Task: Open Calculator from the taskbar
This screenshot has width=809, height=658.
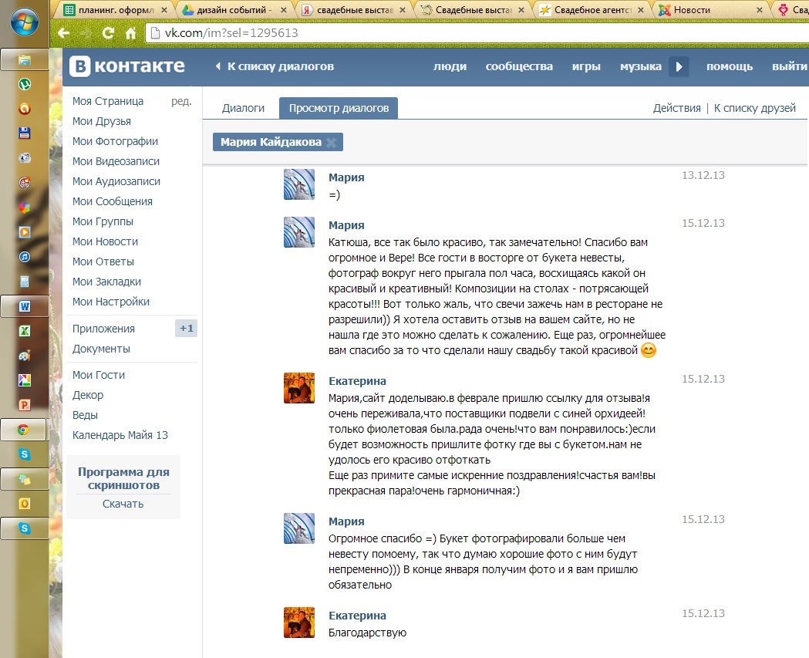Action: (x=24, y=282)
